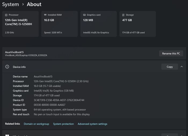
Task: Click the Device info circle icon
Action: click(7, 67)
